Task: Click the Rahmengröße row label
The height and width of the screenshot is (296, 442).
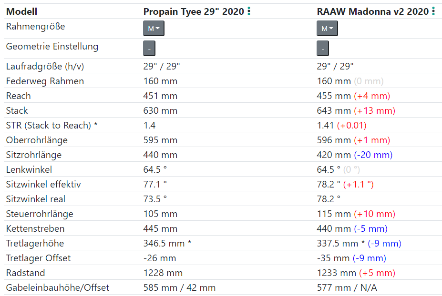Action: [35, 27]
